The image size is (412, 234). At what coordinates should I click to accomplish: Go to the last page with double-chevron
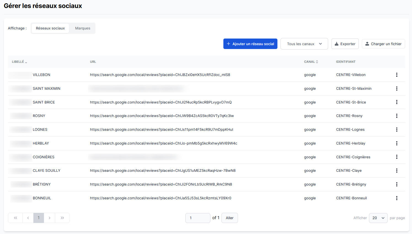pos(62,218)
